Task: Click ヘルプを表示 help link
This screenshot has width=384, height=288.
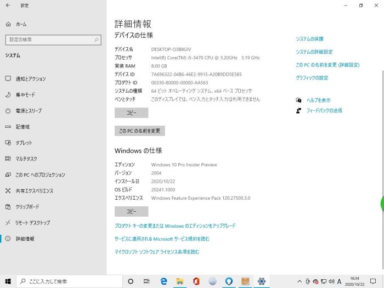Action: 318,100
